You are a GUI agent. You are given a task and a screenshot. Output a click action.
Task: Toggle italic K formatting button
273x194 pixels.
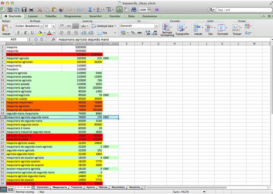coord(25,33)
